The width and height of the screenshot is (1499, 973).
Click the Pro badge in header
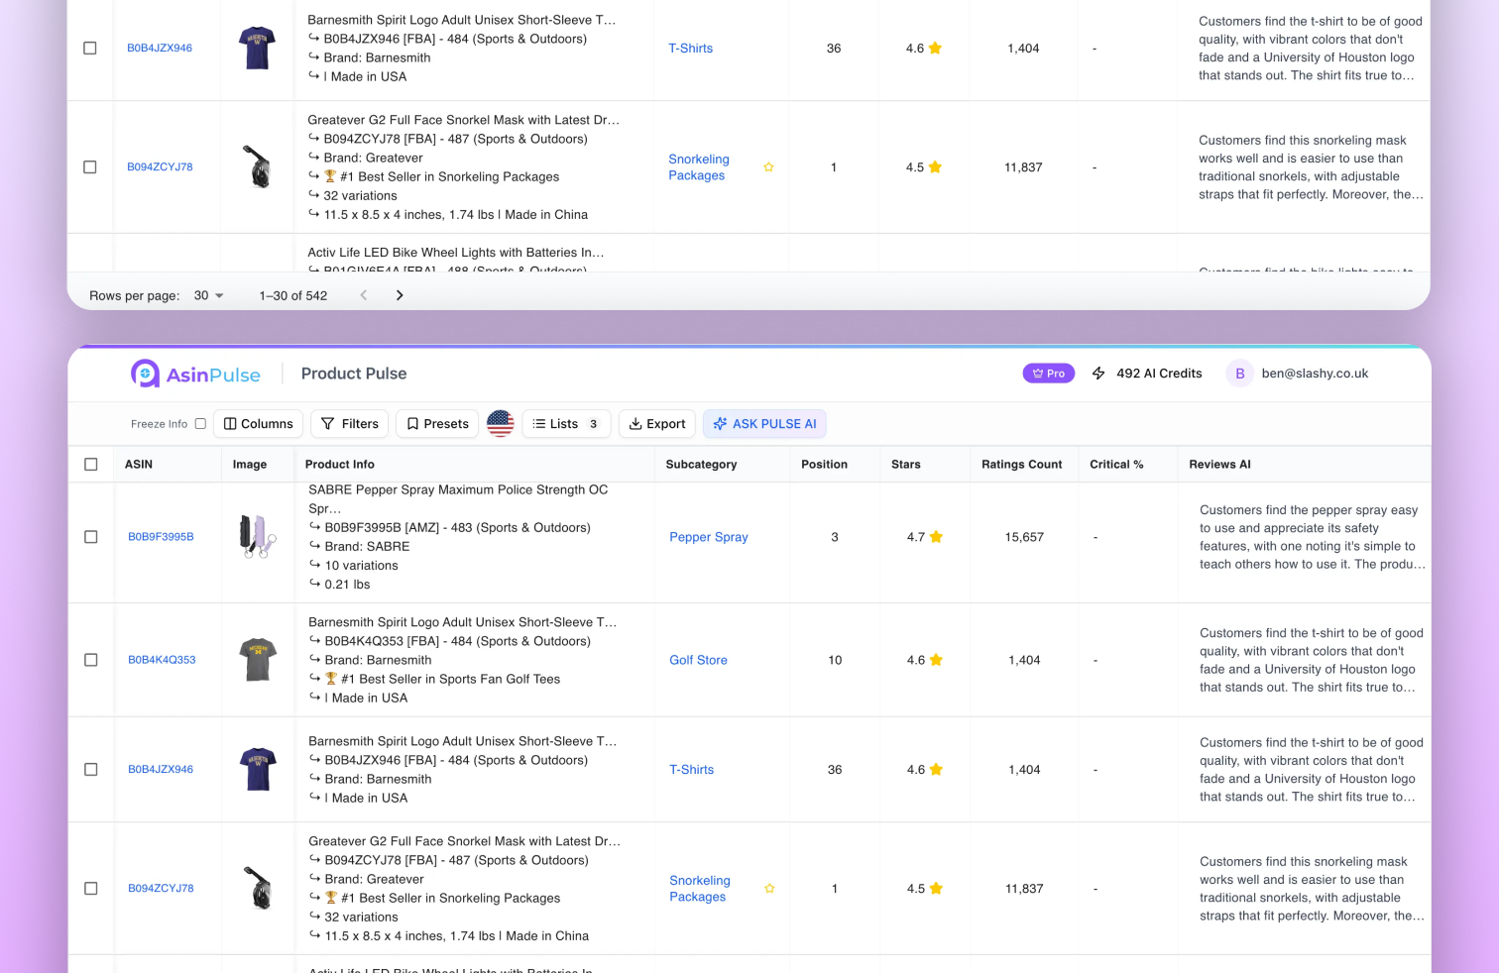1048,374
